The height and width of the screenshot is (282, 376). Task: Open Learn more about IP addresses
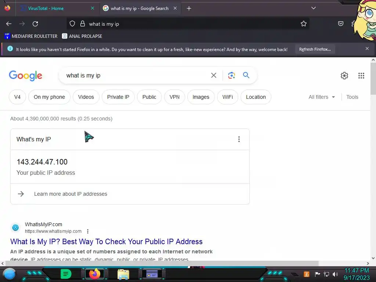[x=70, y=194]
